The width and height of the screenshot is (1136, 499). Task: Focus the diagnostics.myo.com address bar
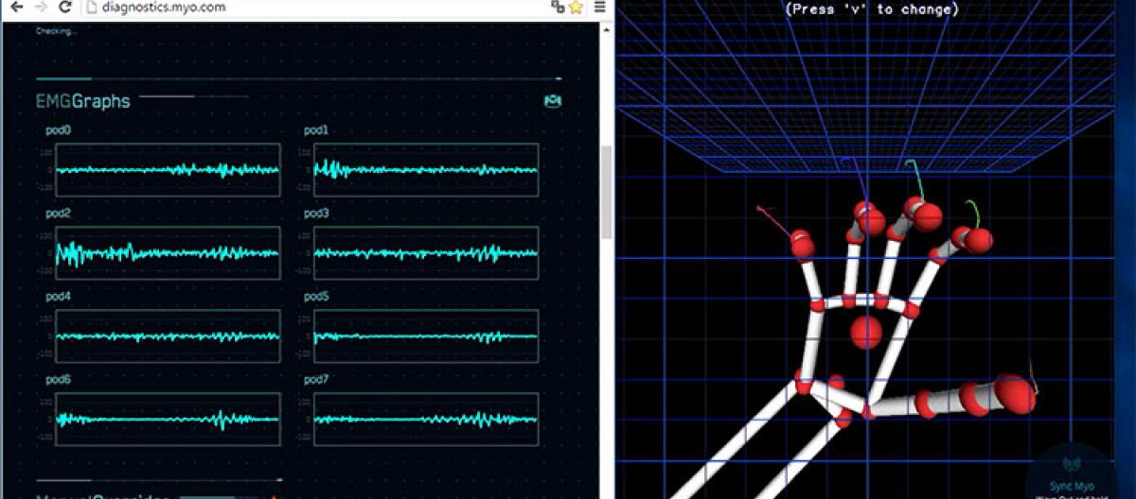coord(284,7)
